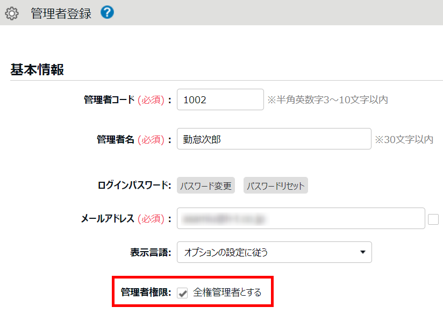Click the 管理者コード (必須) label
Image resolution: width=443 pixels, height=314 pixels.
point(127,99)
